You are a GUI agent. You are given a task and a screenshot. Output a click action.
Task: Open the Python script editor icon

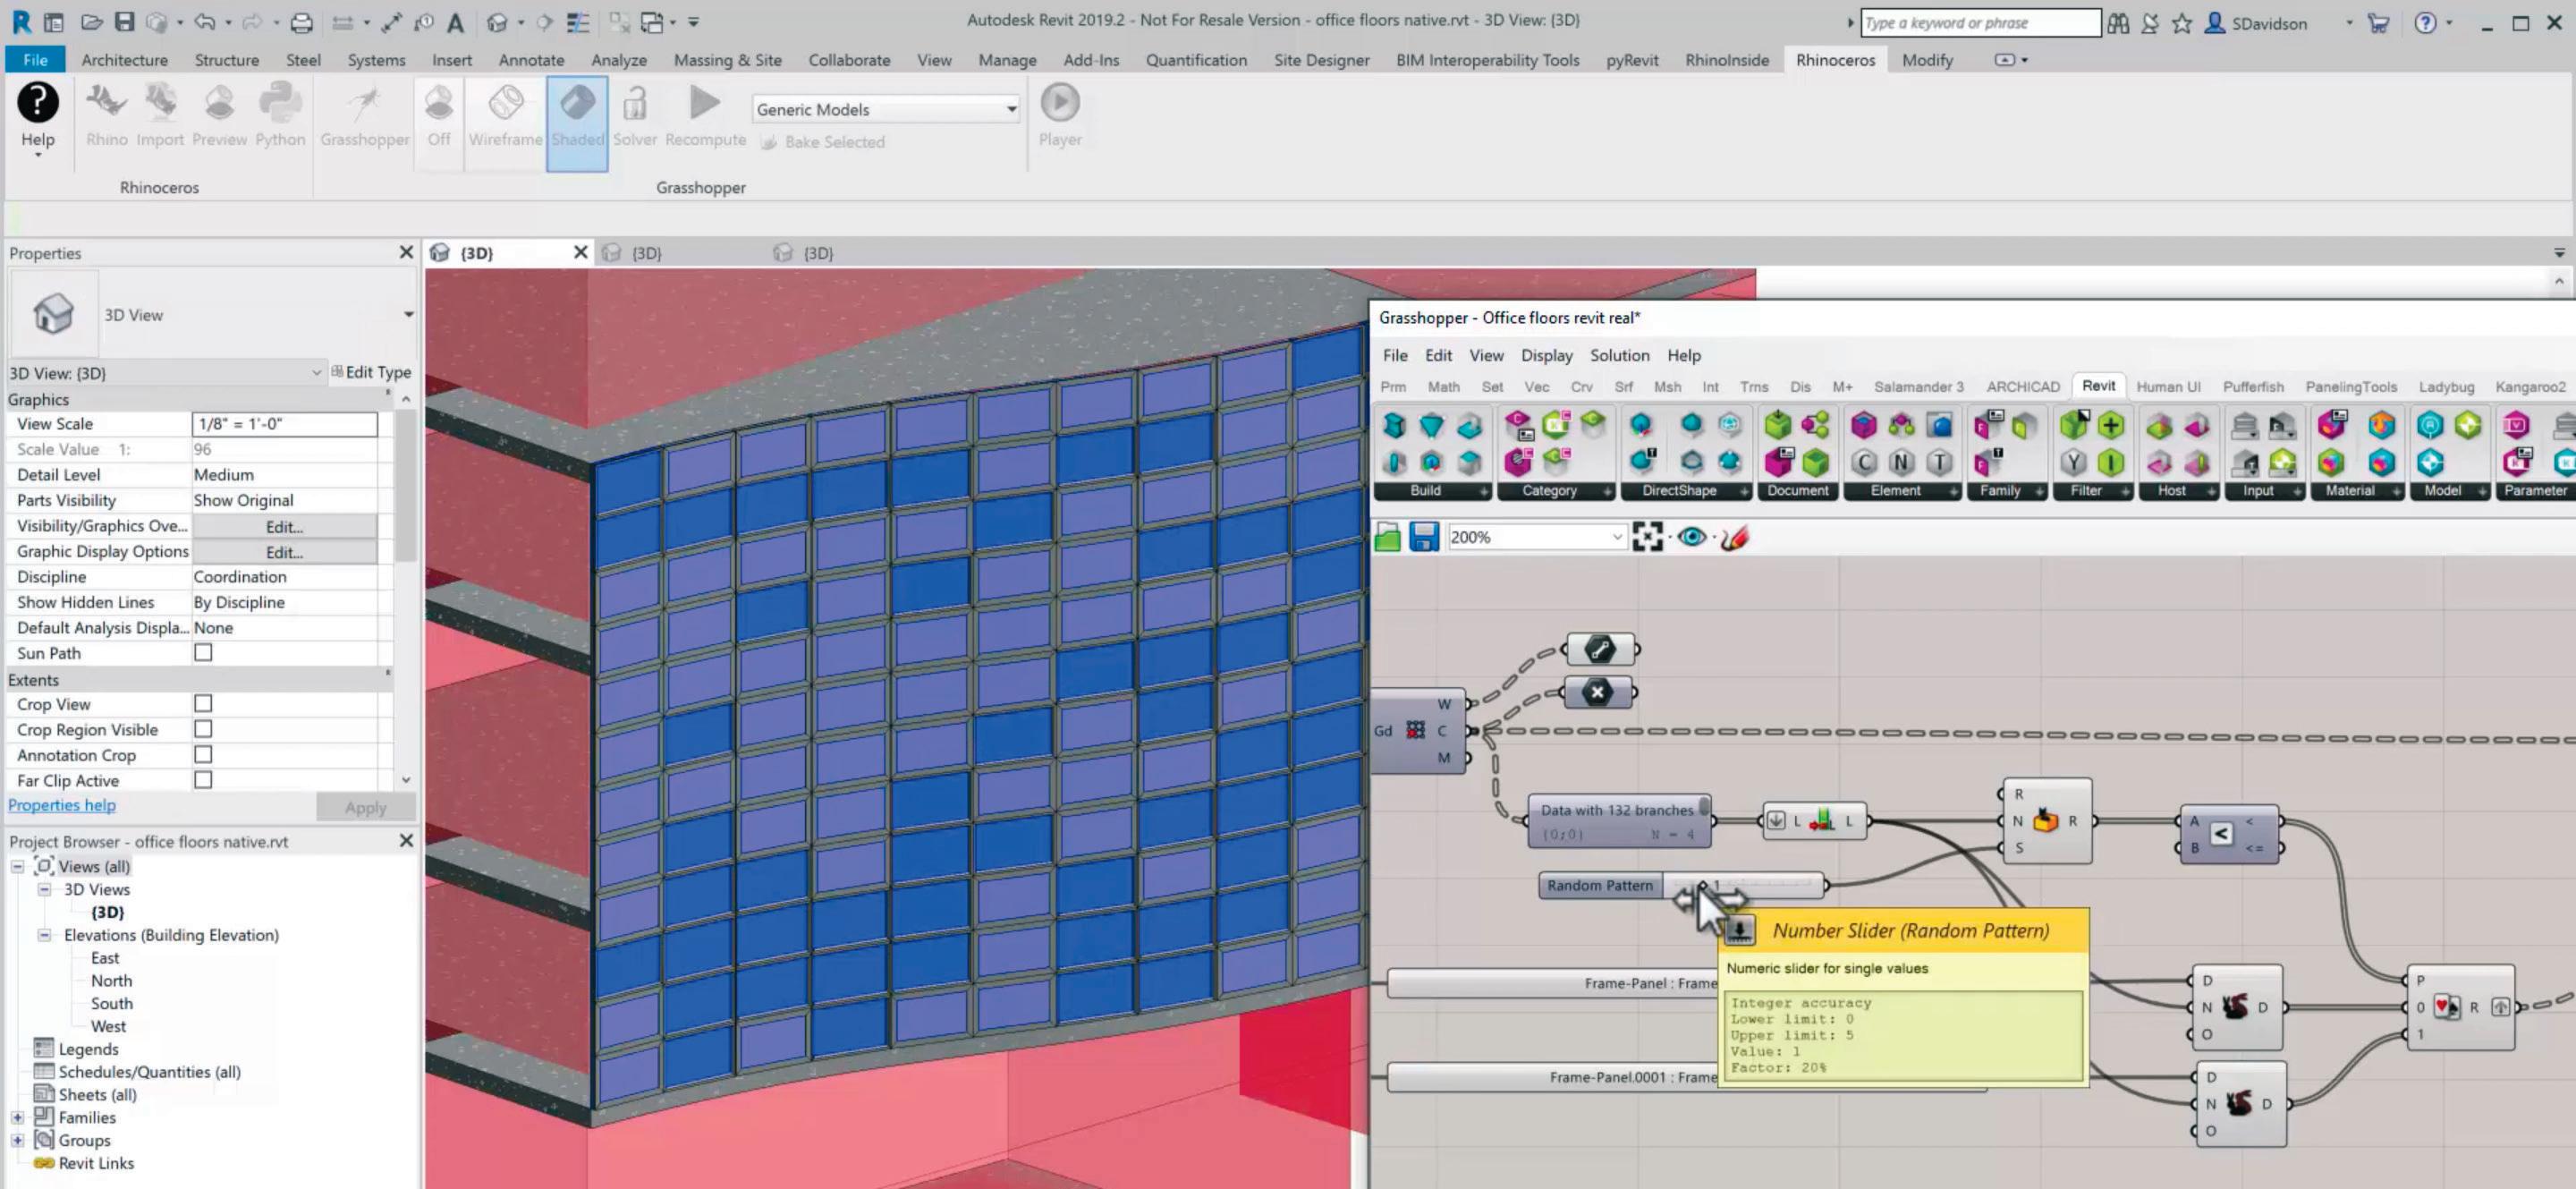pos(280,117)
